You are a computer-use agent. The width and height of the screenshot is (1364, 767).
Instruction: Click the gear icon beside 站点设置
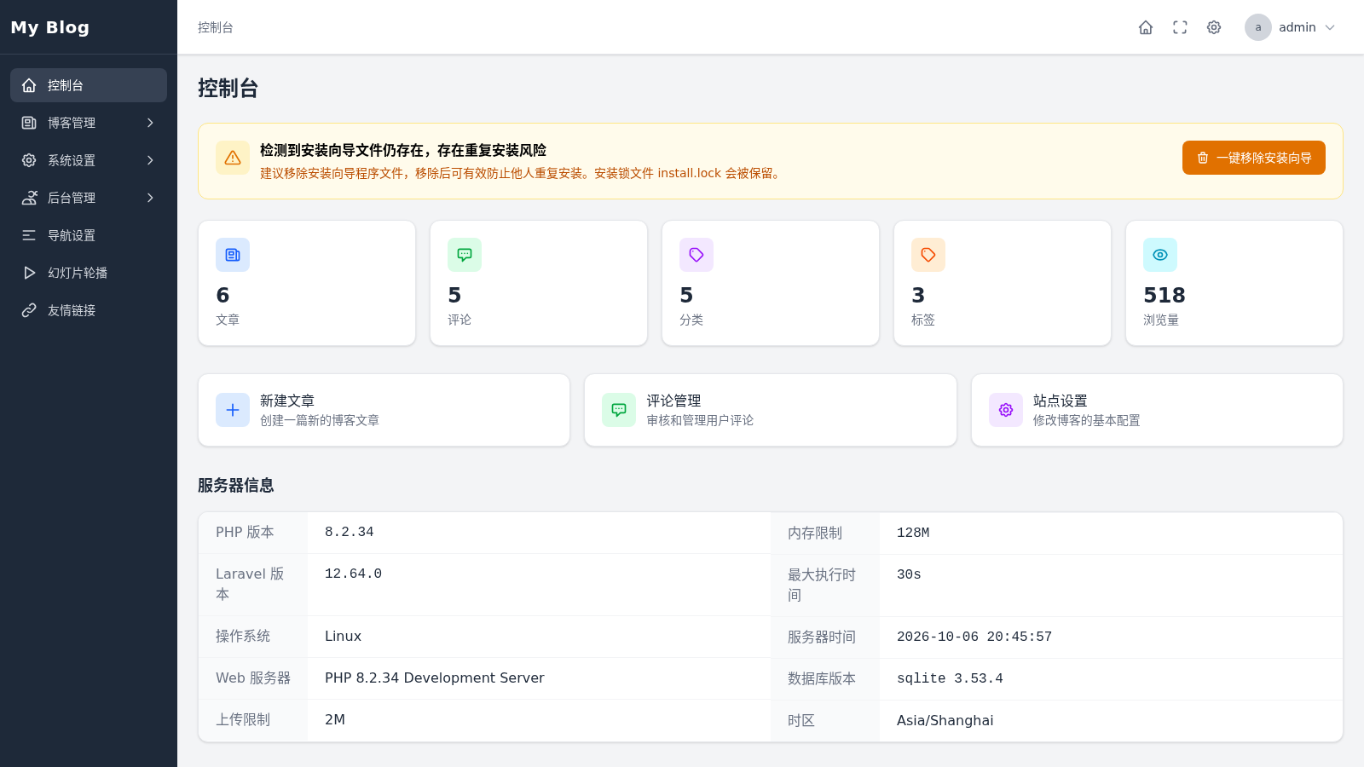coord(1006,410)
